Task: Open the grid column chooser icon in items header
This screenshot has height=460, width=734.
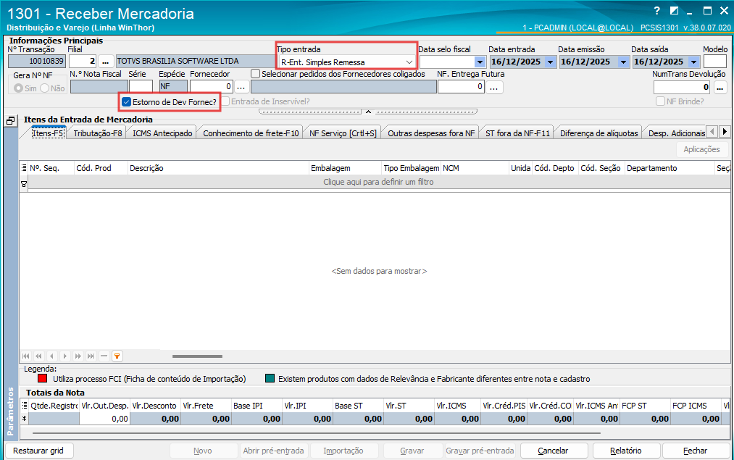Action: tap(24, 168)
